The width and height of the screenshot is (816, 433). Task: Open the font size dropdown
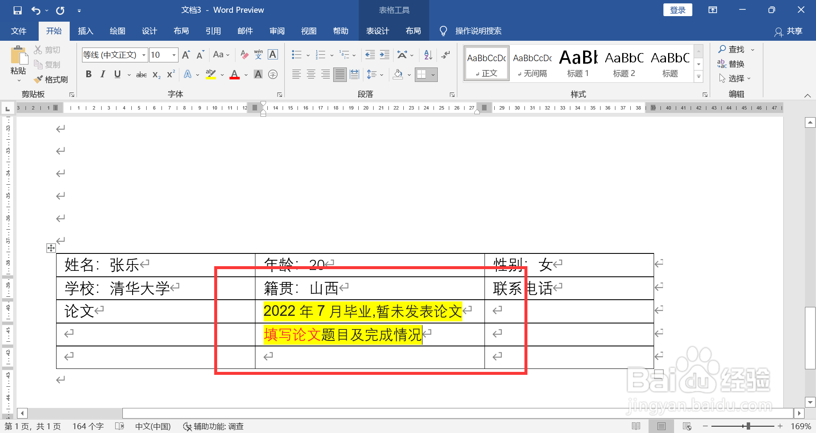(x=174, y=55)
